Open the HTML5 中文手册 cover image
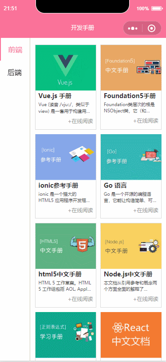Viewport: 166px width, 362px height. click(x=66, y=246)
